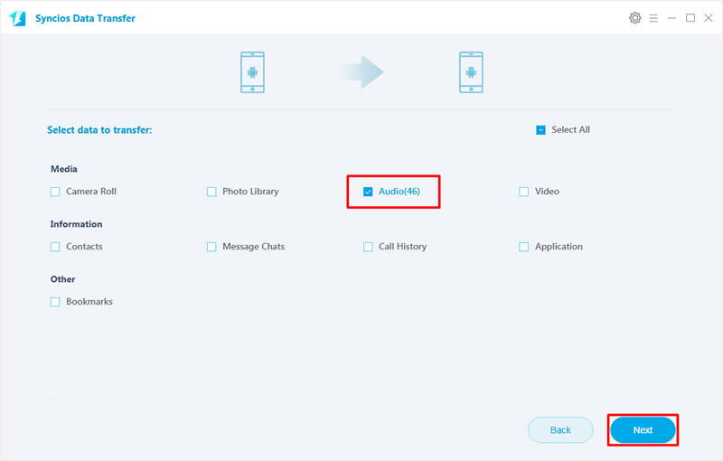Close the Syncios window
This screenshot has width=723, height=461.
[709, 18]
